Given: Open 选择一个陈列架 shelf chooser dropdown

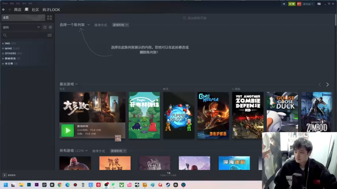Looking at the screenshot, I should (75, 25).
